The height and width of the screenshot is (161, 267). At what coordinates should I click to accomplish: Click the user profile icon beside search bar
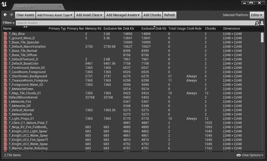[x=262, y=23]
